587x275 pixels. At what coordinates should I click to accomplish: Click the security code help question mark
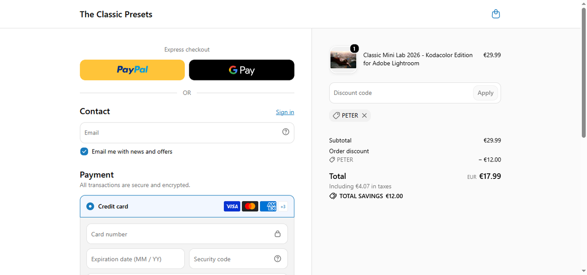[x=277, y=259]
